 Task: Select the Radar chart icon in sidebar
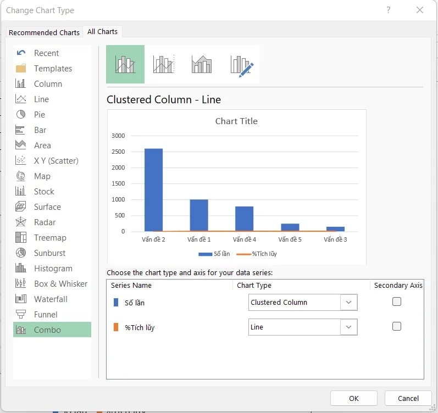[x=21, y=222]
